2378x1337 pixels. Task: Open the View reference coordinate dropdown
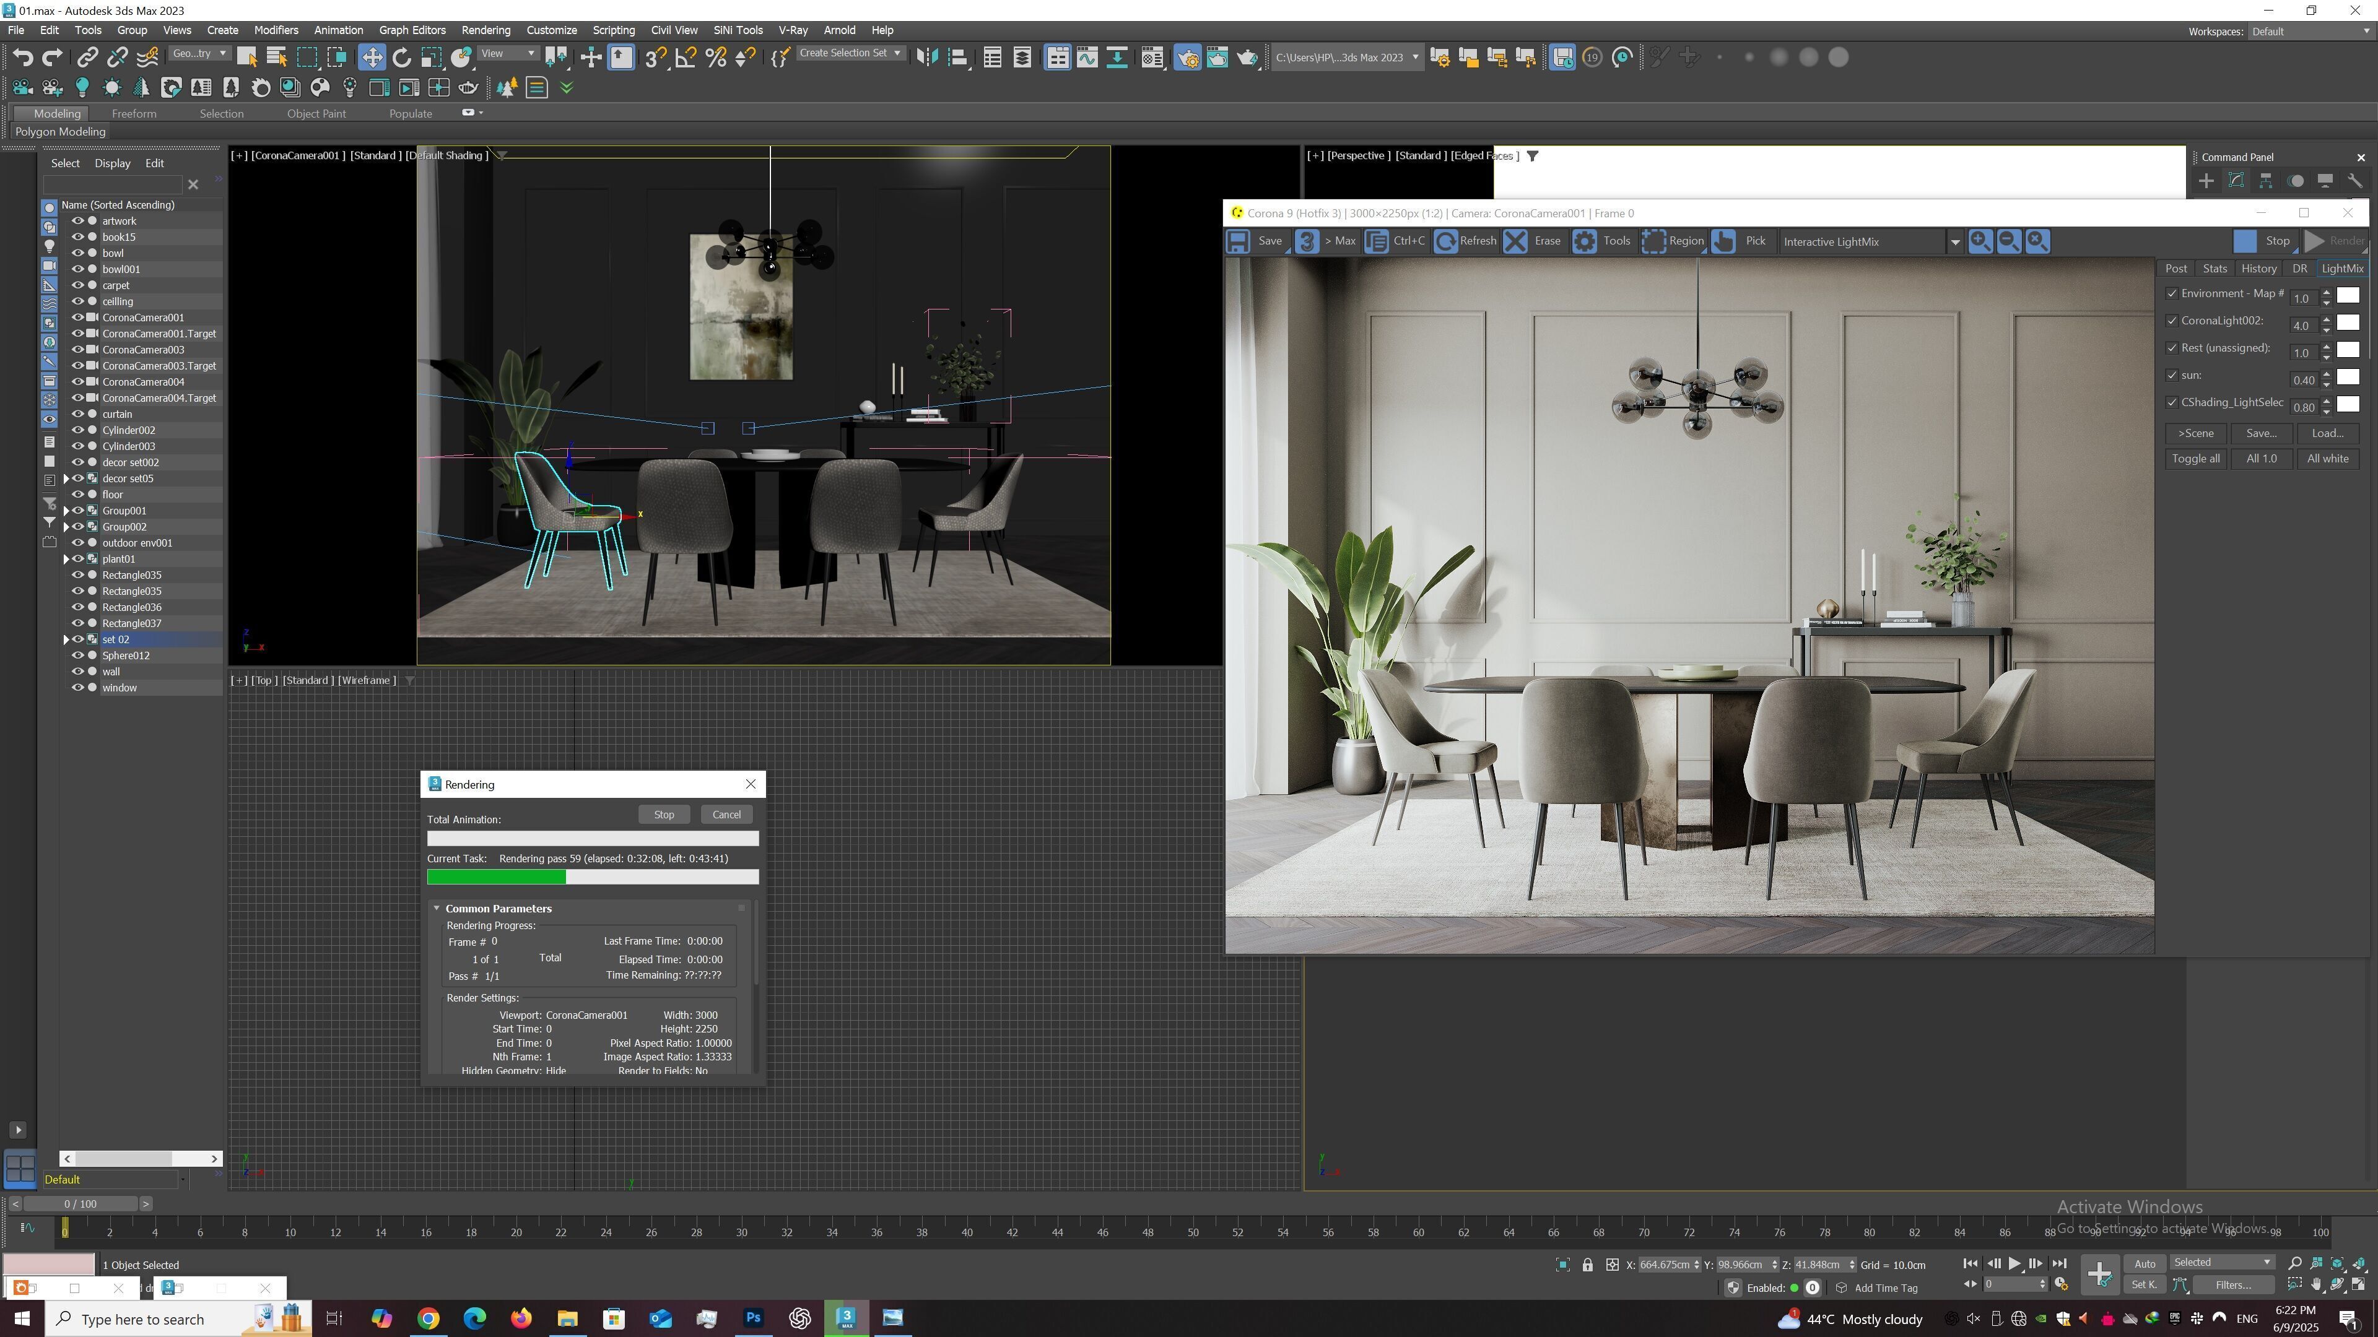click(508, 53)
